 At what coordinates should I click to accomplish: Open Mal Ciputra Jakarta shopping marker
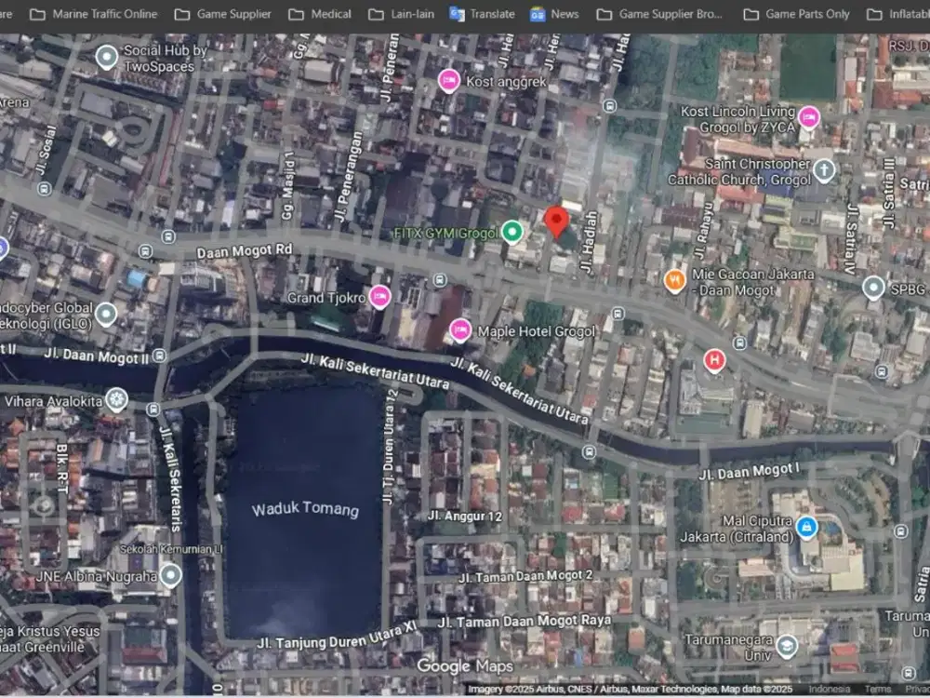806,528
